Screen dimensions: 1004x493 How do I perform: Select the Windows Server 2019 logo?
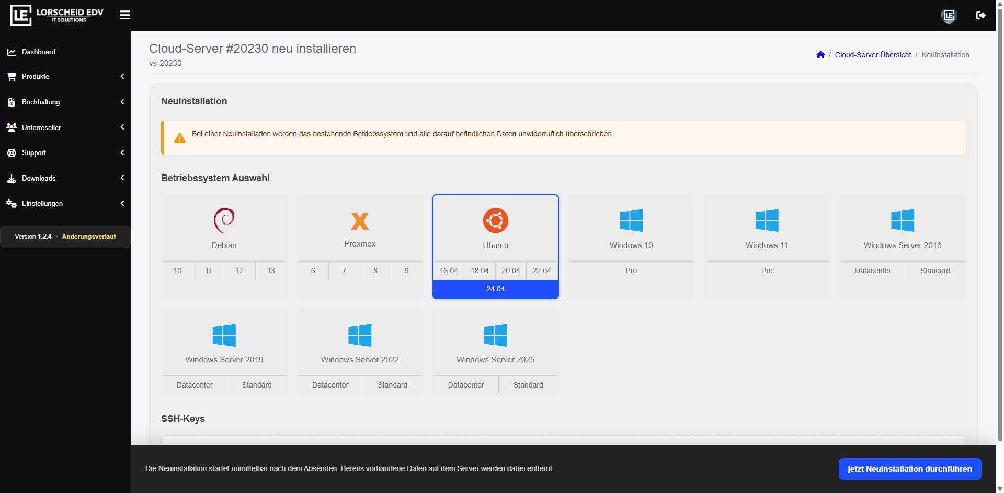pyautogui.click(x=224, y=335)
